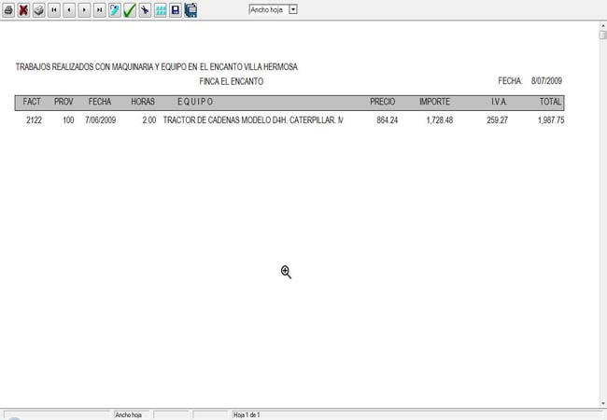
Task: Click the cyan grid table icon
Action: [x=161, y=10]
